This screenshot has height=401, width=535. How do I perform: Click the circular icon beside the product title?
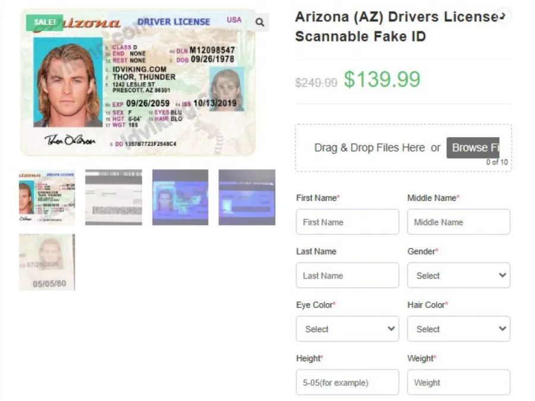click(x=503, y=15)
